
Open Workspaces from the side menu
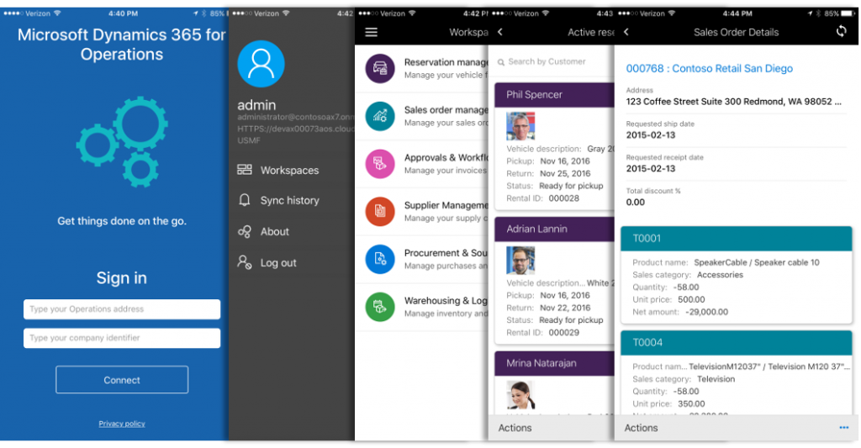tap(289, 170)
